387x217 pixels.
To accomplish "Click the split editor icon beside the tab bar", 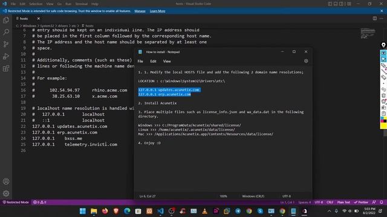I will point(375,19).
